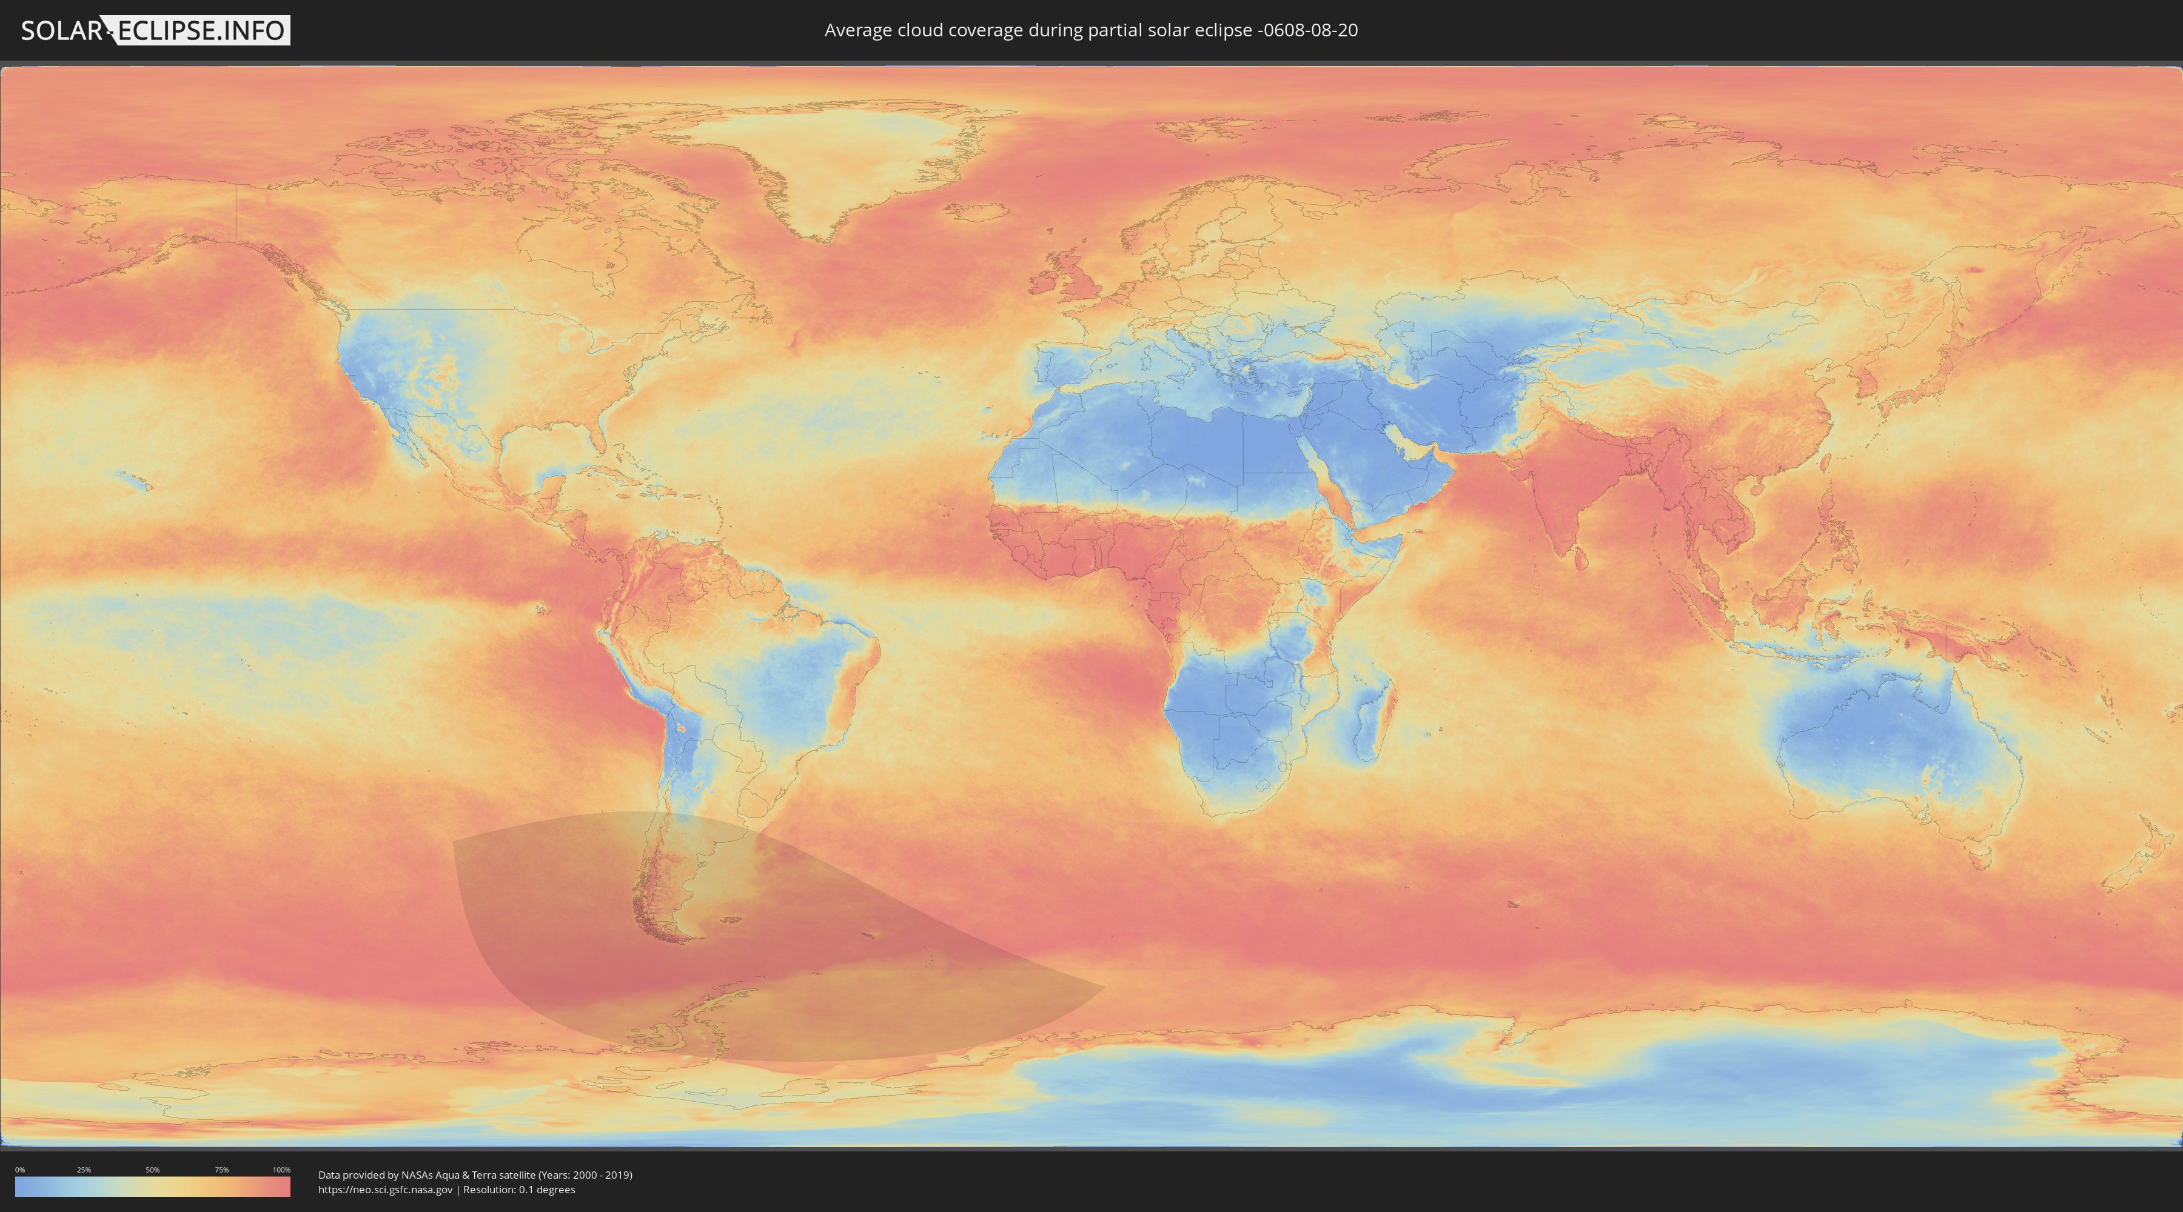
Task: Click the NASA Aqua & Terra data credit line
Action: click(475, 1175)
